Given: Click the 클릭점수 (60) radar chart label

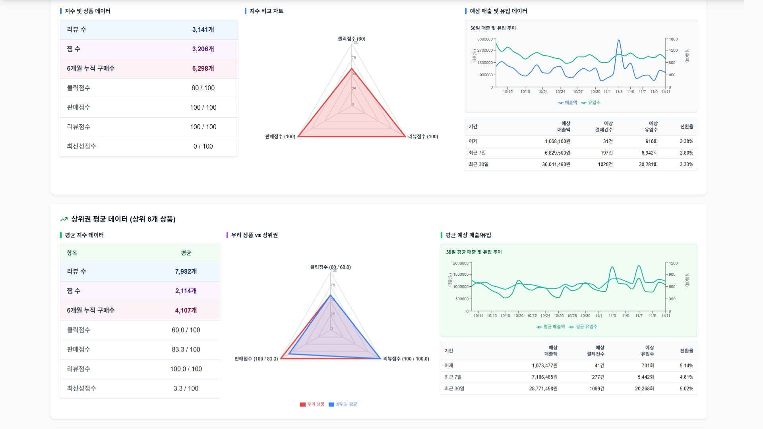Looking at the screenshot, I should click(x=351, y=39).
